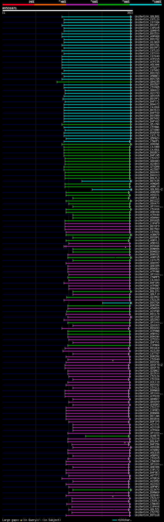The image size is (164, 522).
Task: Click the UniRef100_B8LQT0 label
Action: tap(147, 292)
